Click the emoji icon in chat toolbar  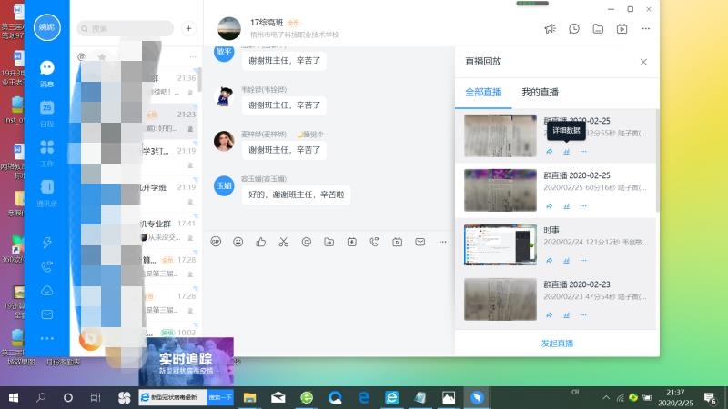(238, 242)
